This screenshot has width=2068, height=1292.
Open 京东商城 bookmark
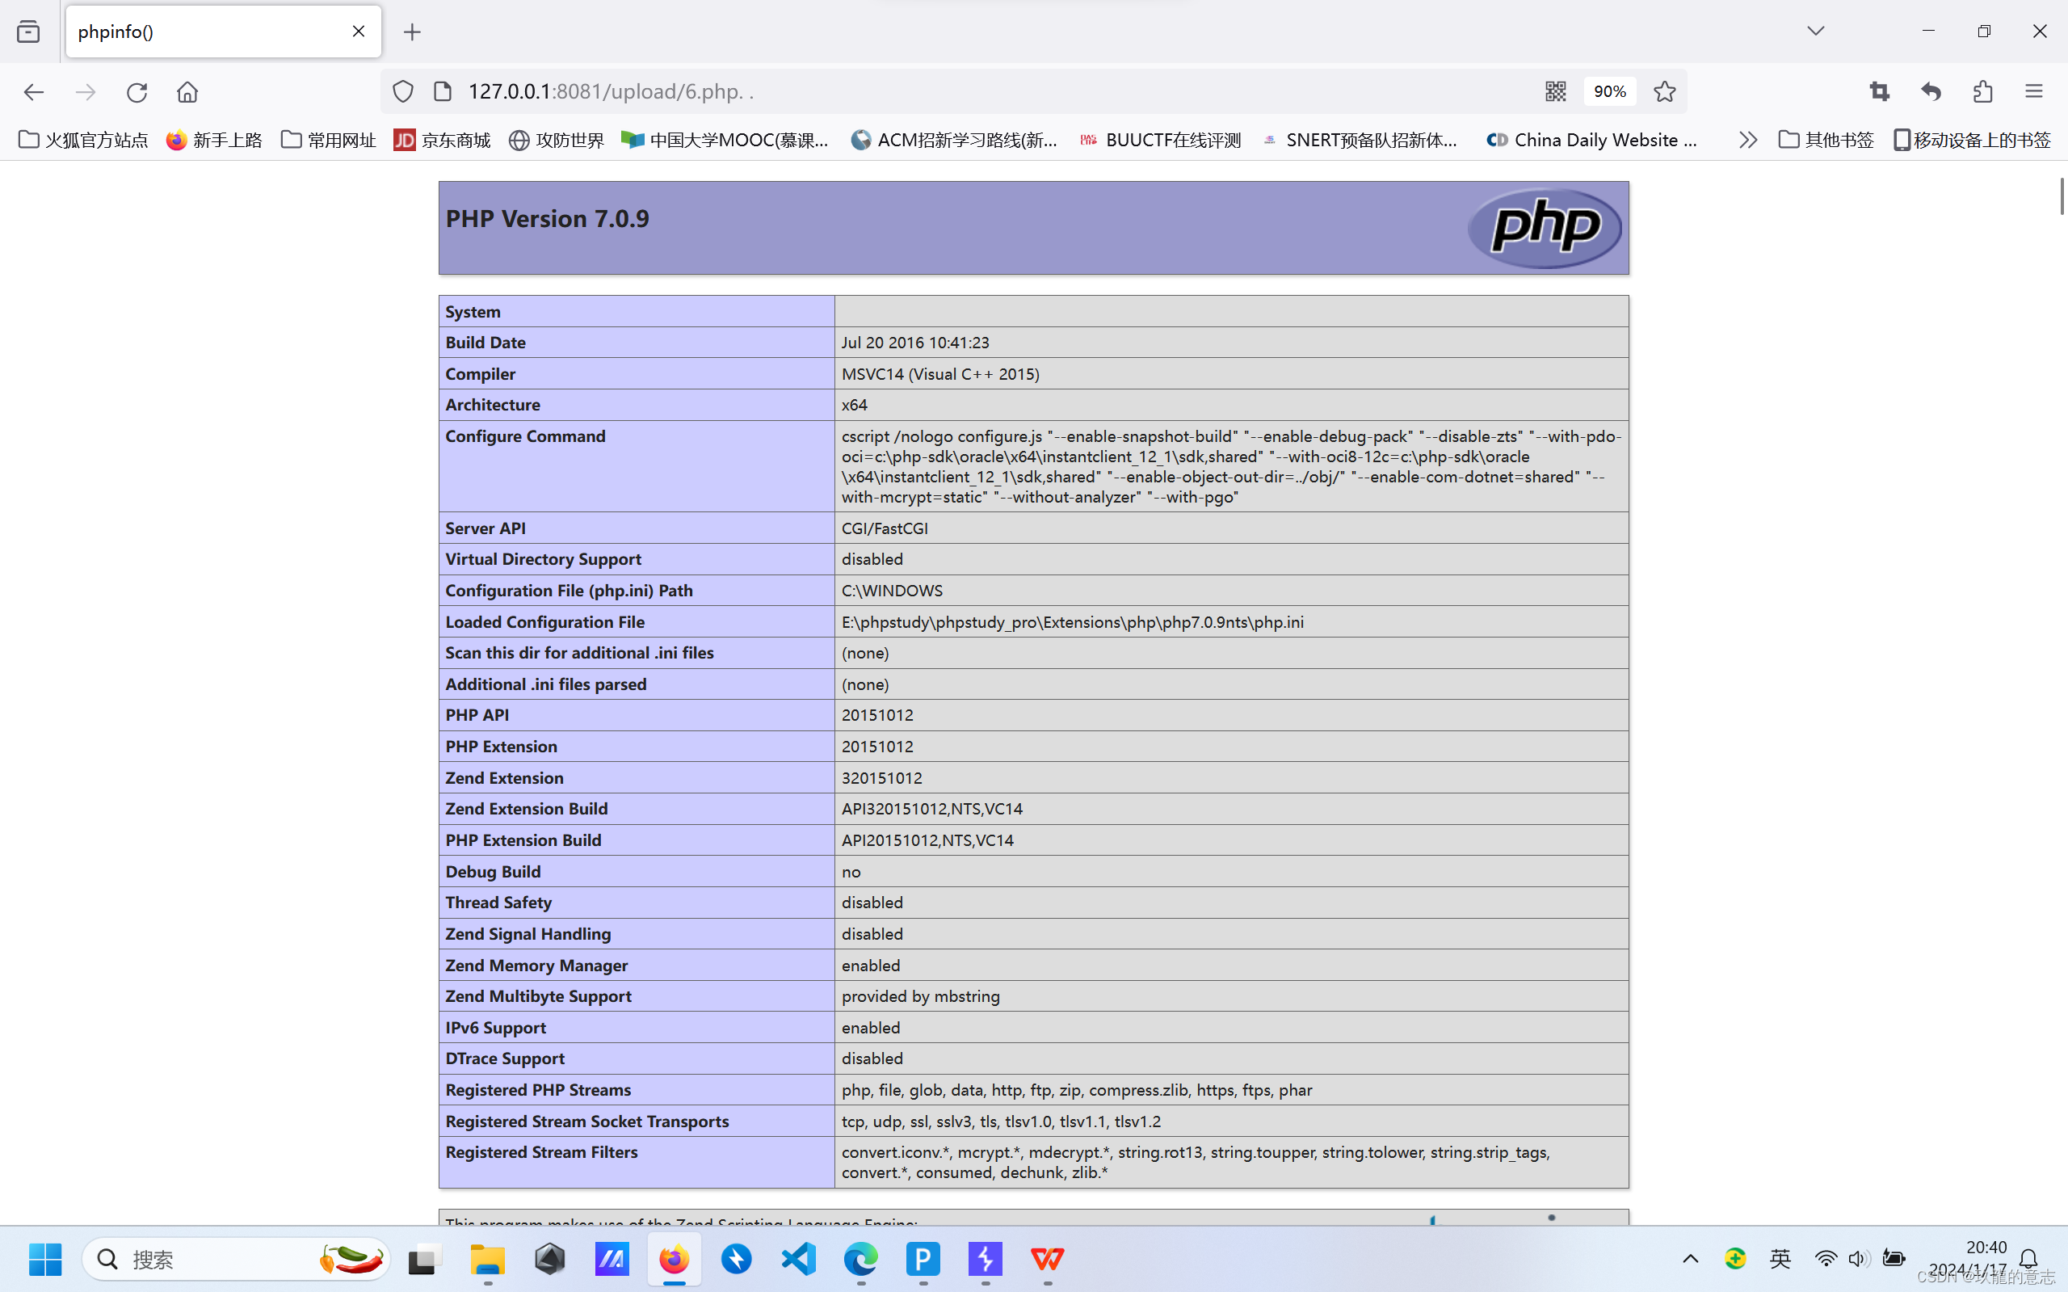[442, 139]
